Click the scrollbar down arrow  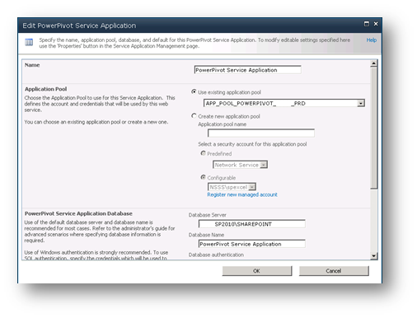click(373, 256)
